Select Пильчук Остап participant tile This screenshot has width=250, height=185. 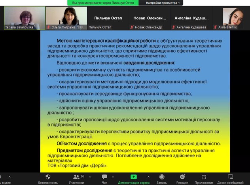(x=108, y=18)
